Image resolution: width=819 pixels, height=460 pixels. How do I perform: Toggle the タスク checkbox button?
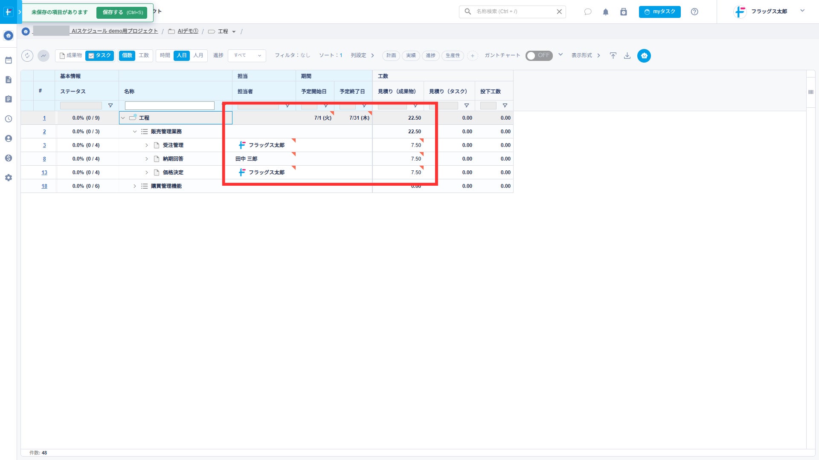tap(99, 56)
